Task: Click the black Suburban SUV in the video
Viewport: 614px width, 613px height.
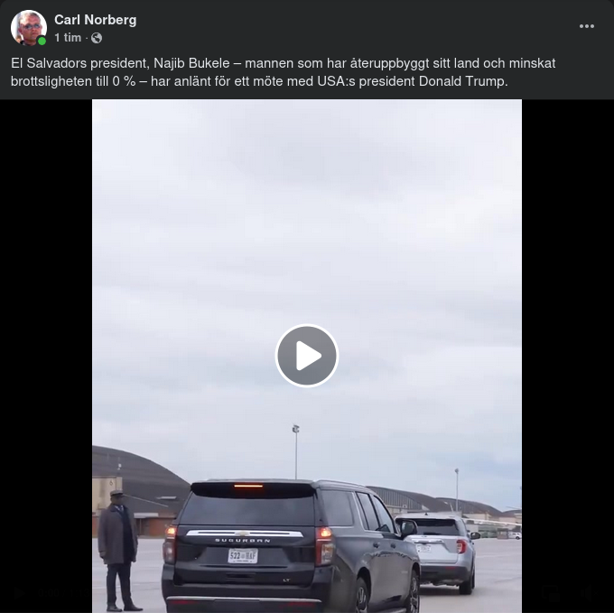Action: (292, 546)
